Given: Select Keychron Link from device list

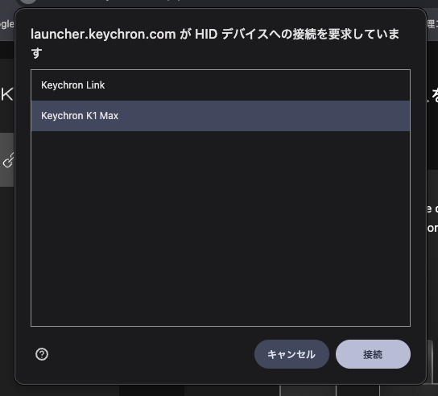Looking at the screenshot, I should click(x=221, y=85).
